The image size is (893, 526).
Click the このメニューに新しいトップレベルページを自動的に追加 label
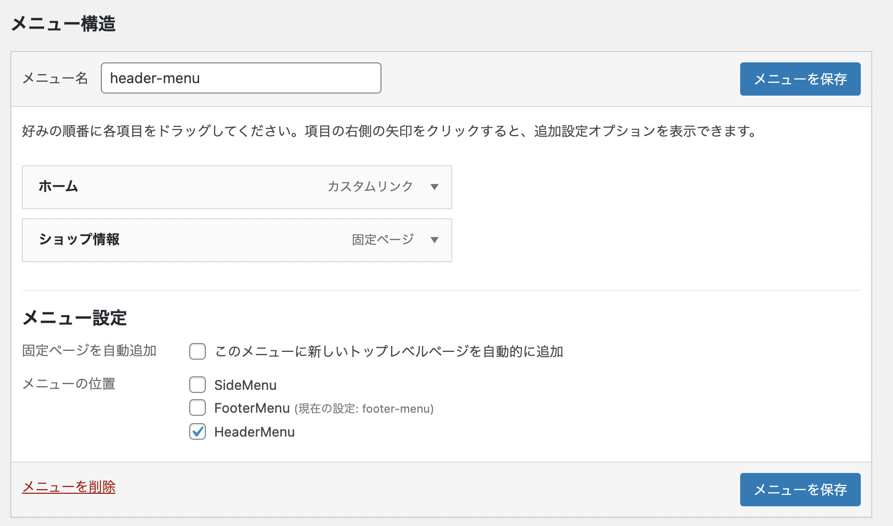(389, 351)
